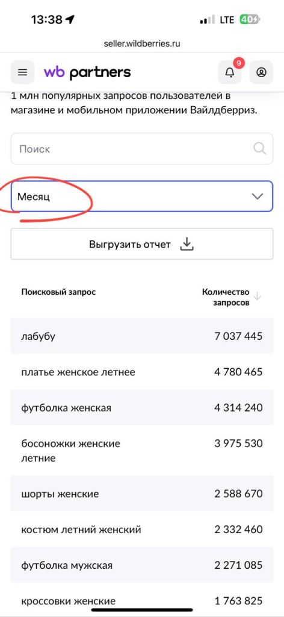
Task: Tap the battery indicator in status bar
Action: [x=249, y=20]
